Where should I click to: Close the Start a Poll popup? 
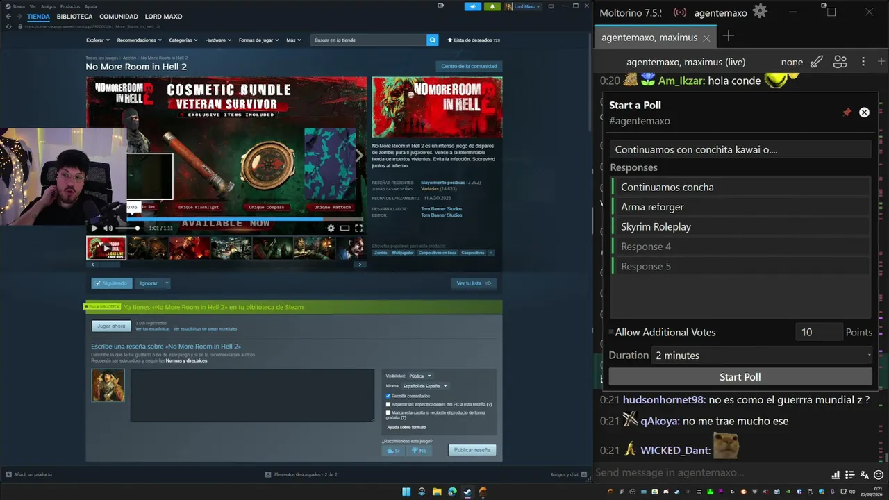[864, 112]
